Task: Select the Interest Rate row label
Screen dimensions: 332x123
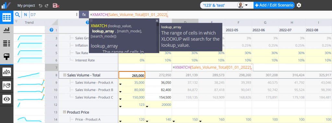Action: (85, 60)
